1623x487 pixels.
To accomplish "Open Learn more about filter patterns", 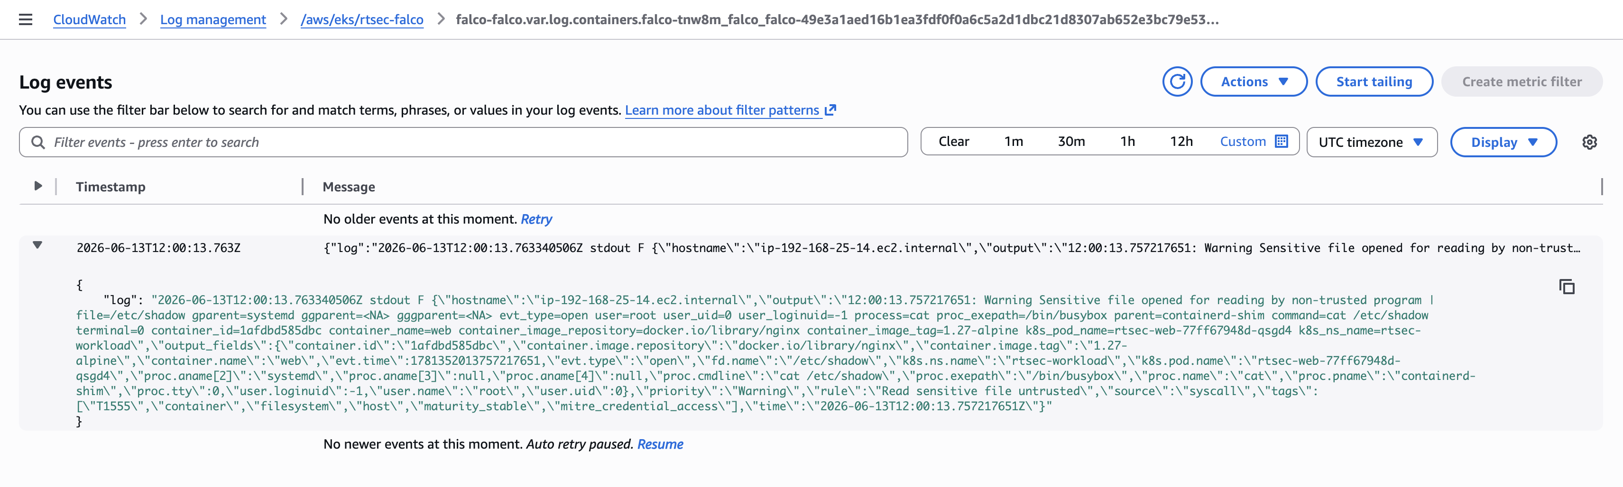I will [722, 110].
